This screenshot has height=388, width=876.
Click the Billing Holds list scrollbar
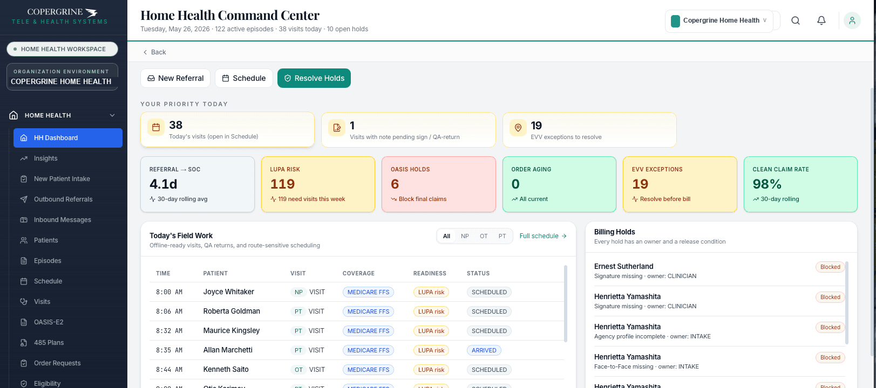click(x=847, y=303)
